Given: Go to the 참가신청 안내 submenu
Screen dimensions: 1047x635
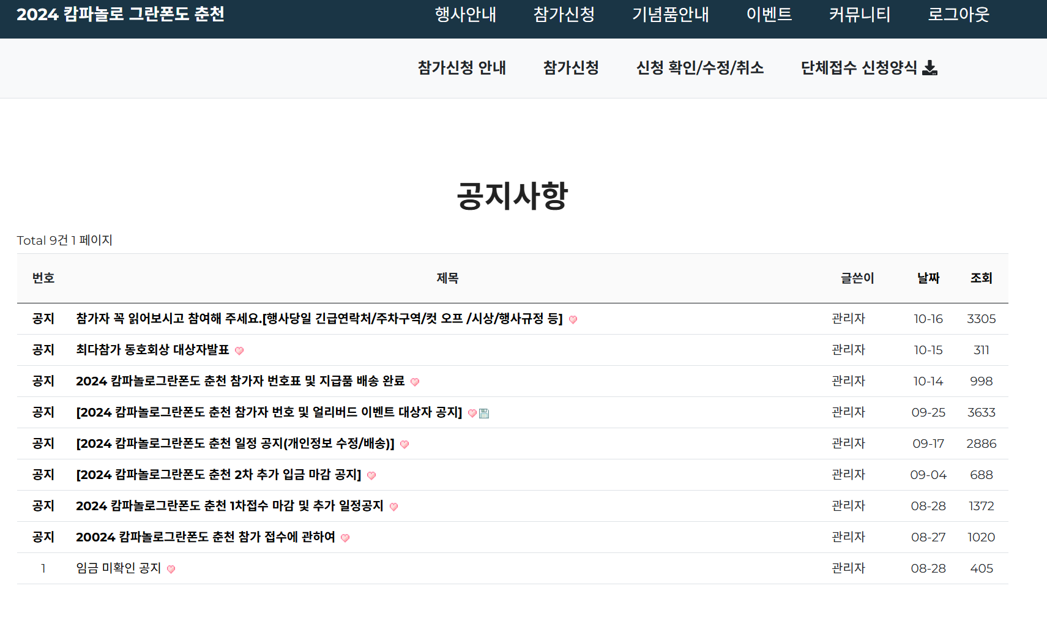Looking at the screenshot, I should pyautogui.click(x=461, y=68).
